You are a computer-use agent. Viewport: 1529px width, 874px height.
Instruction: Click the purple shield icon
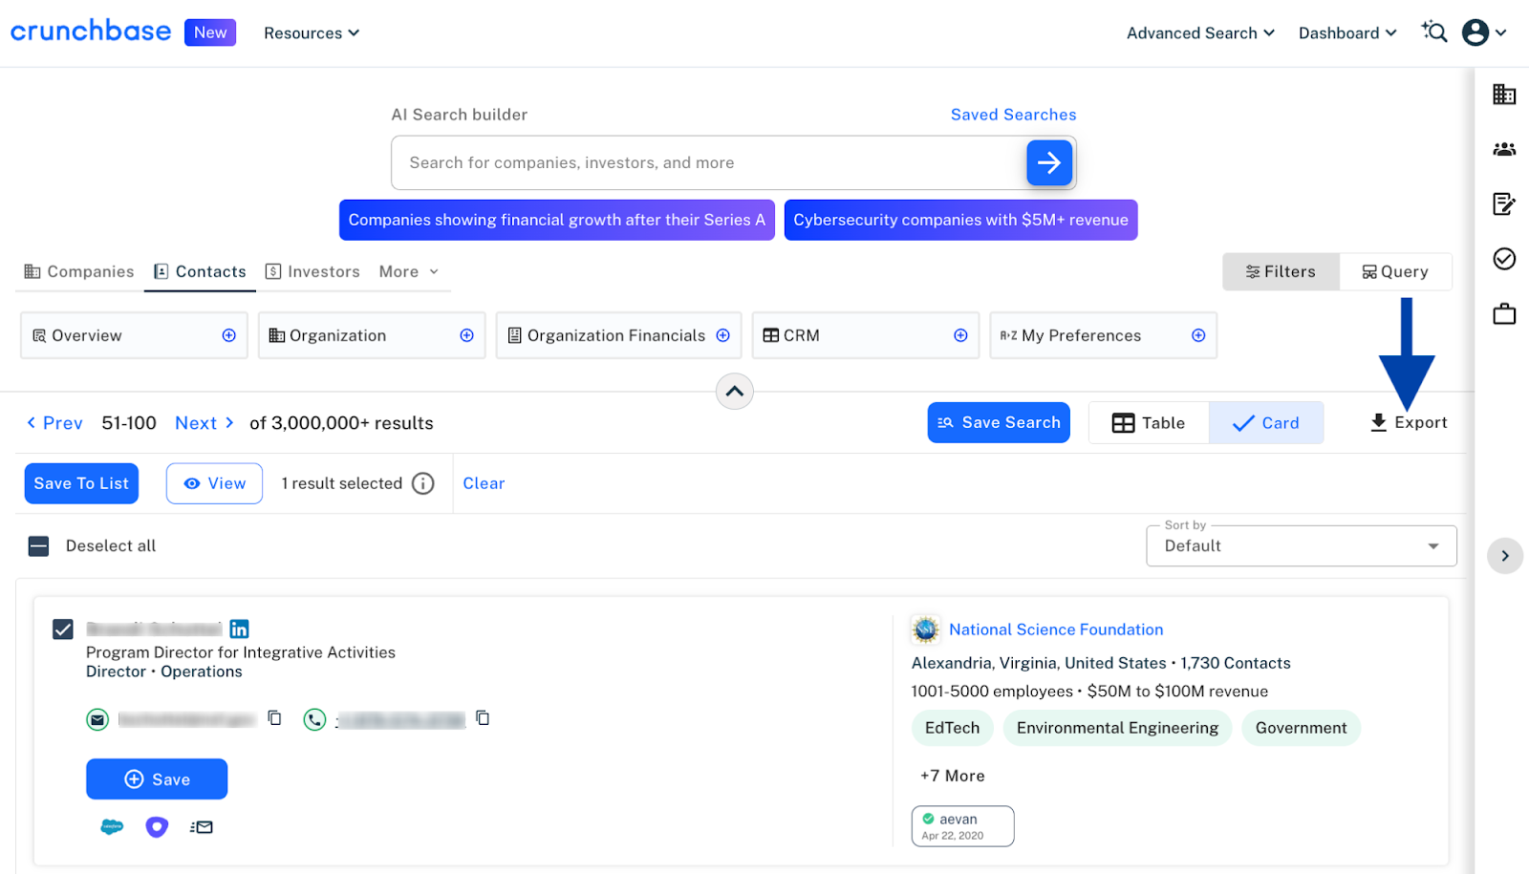click(157, 827)
